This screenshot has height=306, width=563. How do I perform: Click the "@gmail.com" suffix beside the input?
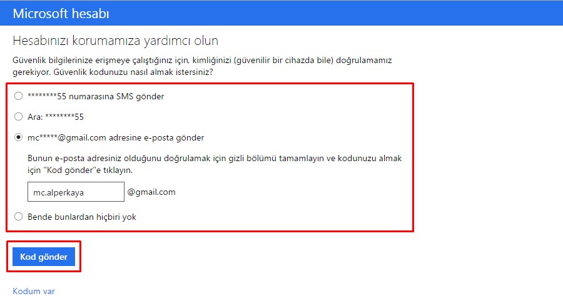click(x=151, y=192)
